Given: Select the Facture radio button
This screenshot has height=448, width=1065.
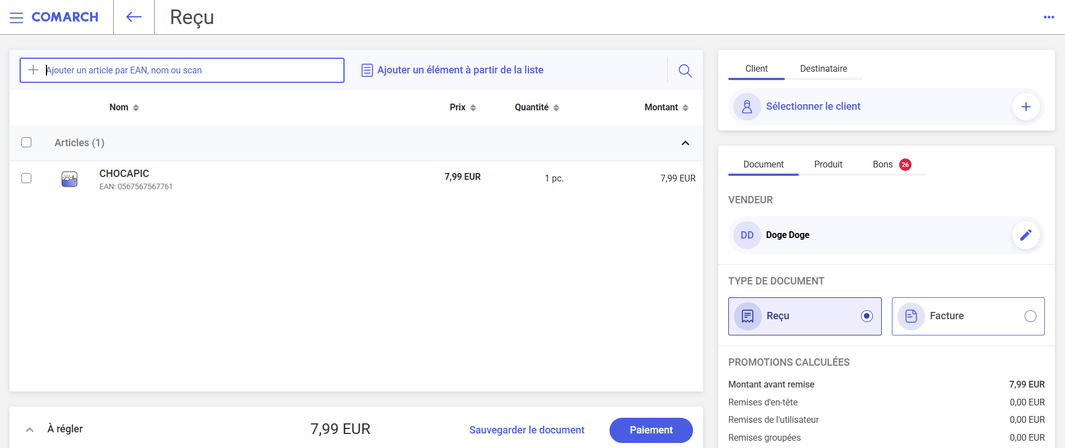Looking at the screenshot, I should (1030, 316).
